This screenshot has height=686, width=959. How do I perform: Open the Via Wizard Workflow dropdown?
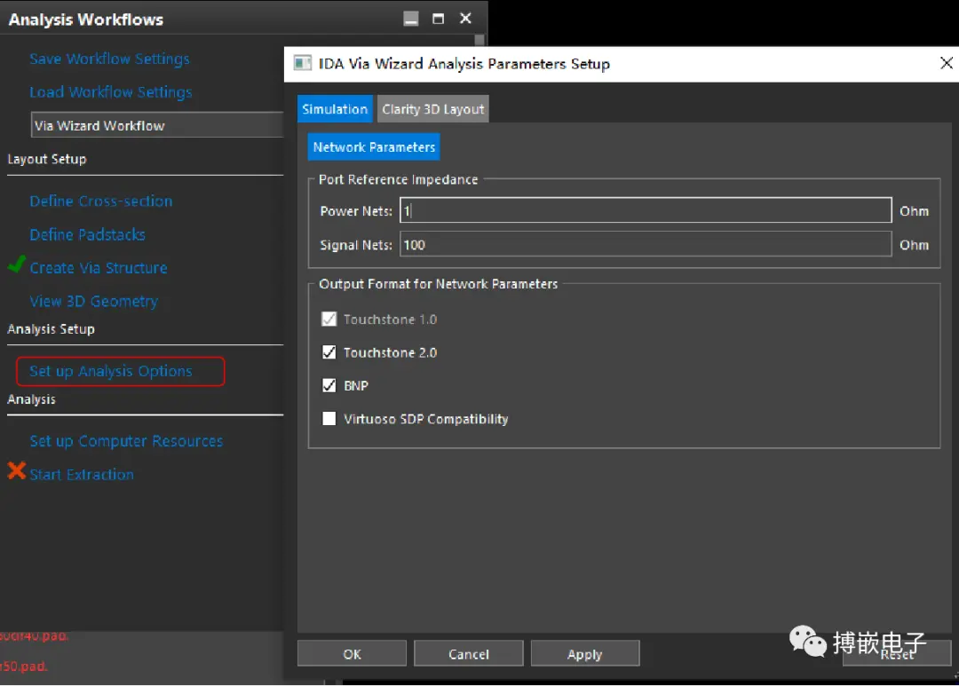click(x=157, y=125)
